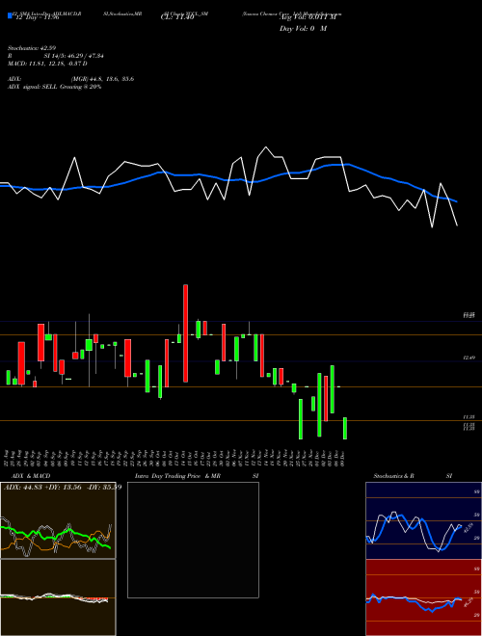
Task: Click the "Intra Day Trading Price & MR SI" title
Action: [197, 476]
